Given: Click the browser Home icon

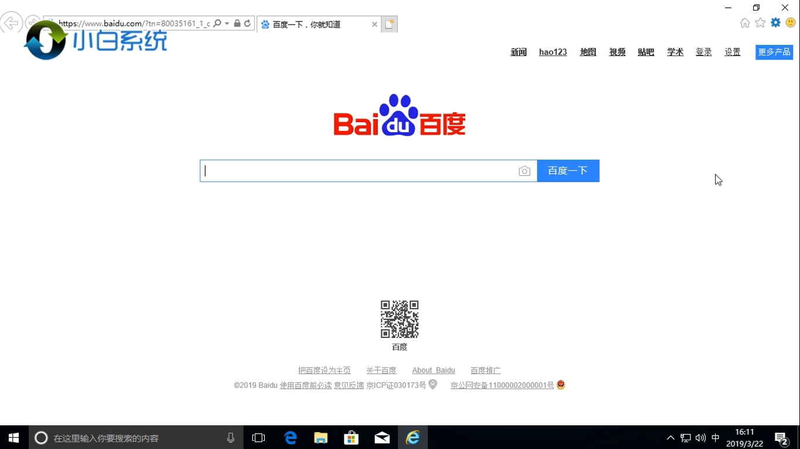Looking at the screenshot, I should 745,23.
